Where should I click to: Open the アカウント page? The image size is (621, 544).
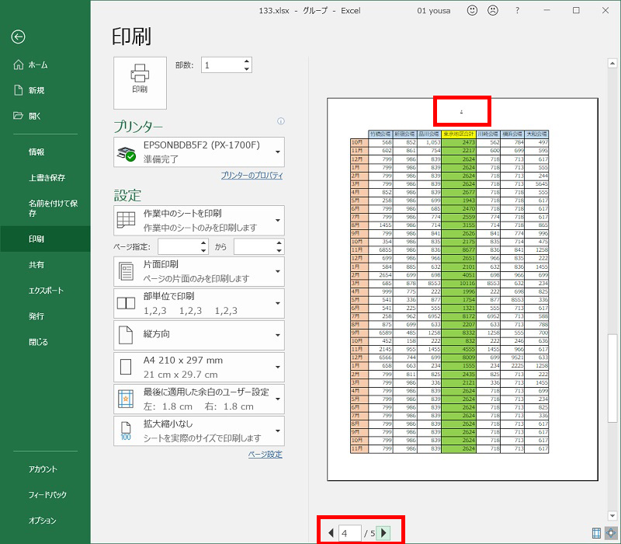pyautogui.click(x=45, y=469)
